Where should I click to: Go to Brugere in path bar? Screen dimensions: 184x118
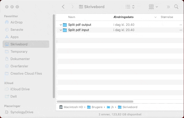(x=96, y=107)
